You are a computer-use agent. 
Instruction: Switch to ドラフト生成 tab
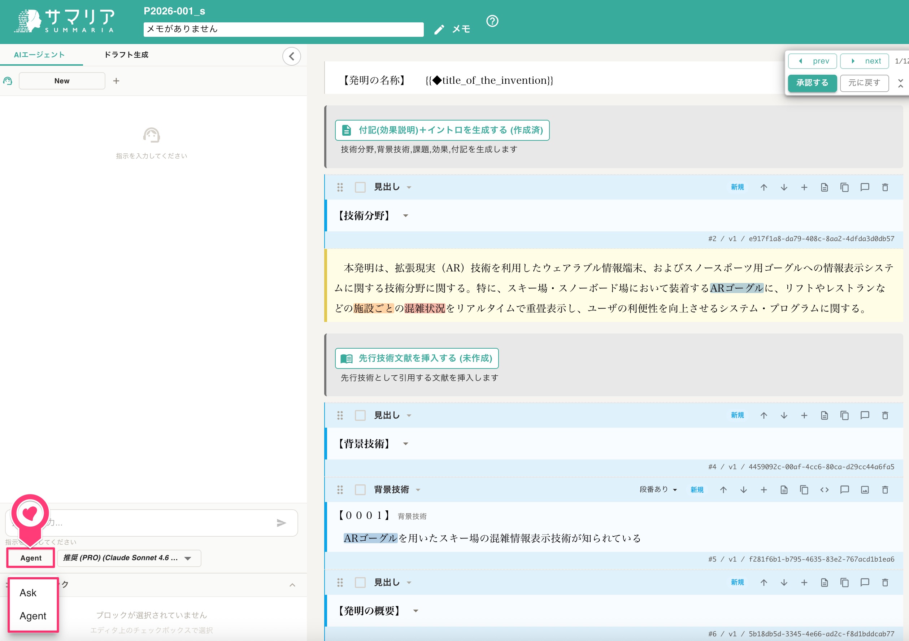pyautogui.click(x=126, y=54)
